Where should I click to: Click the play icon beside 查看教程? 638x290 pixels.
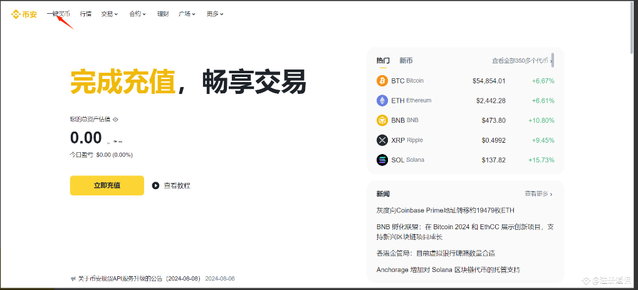pyautogui.click(x=155, y=185)
